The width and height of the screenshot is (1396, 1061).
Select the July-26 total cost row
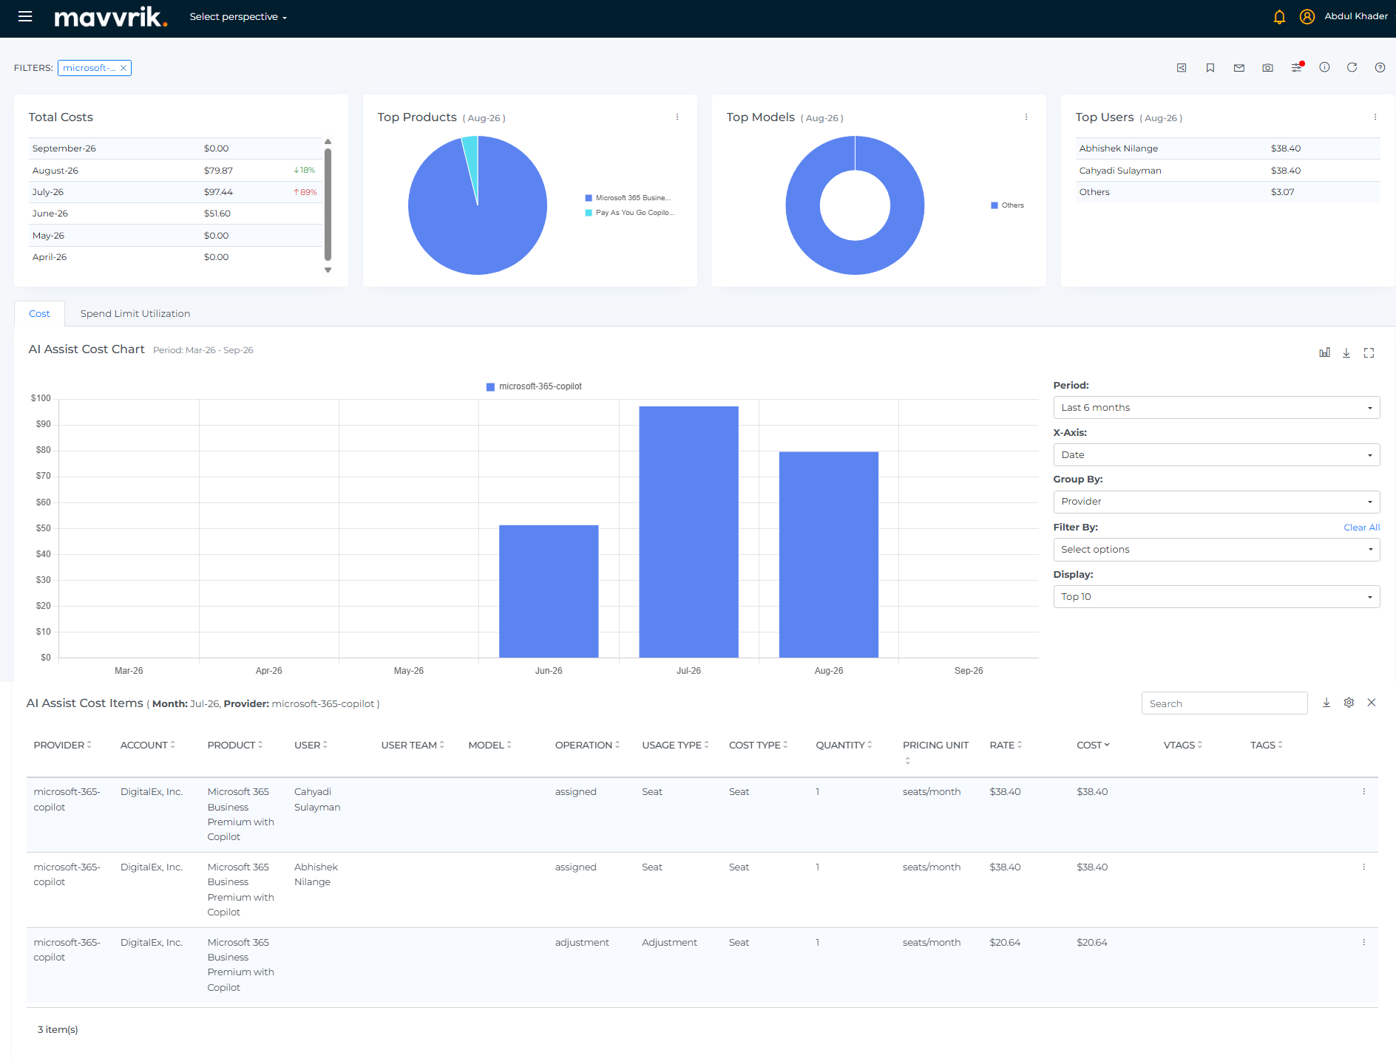coord(176,192)
